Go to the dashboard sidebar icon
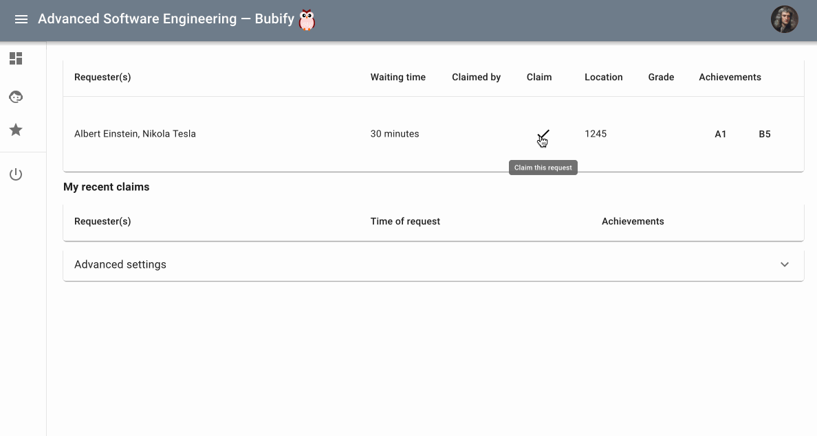The height and width of the screenshot is (436, 817). click(x=16, y=58)
